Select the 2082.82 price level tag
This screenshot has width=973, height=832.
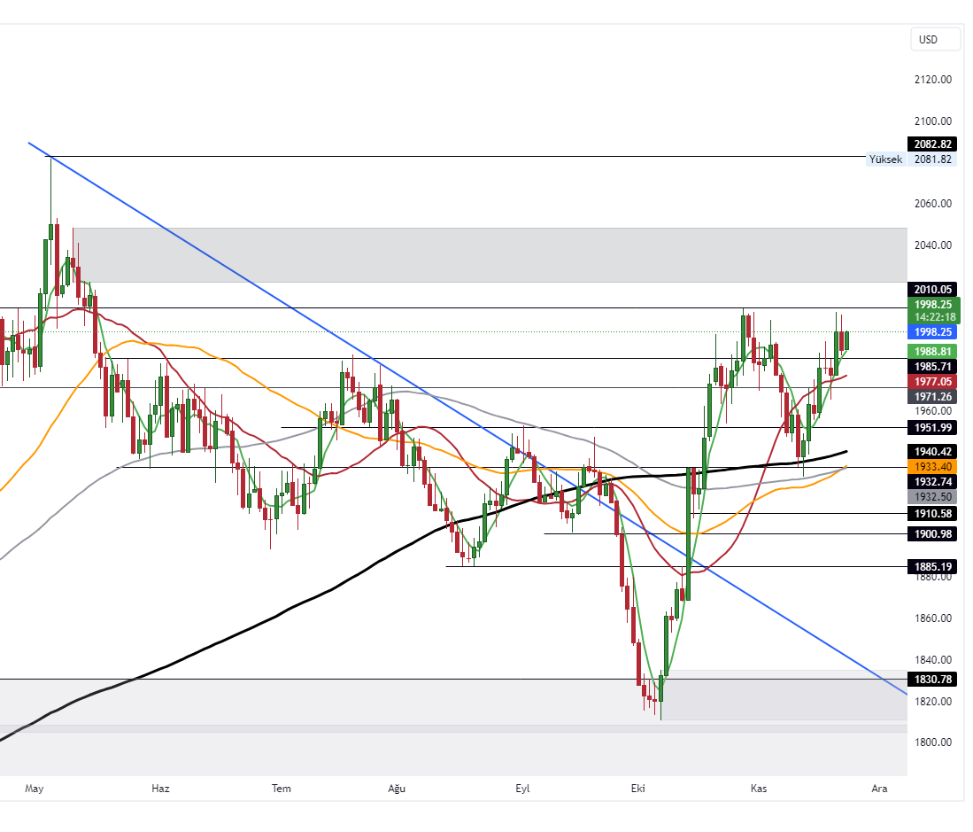pos(932,144)
